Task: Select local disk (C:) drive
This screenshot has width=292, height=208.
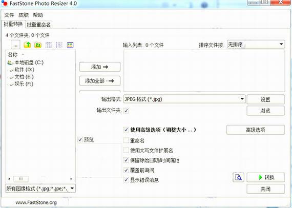Action: (x=26, y=63)
